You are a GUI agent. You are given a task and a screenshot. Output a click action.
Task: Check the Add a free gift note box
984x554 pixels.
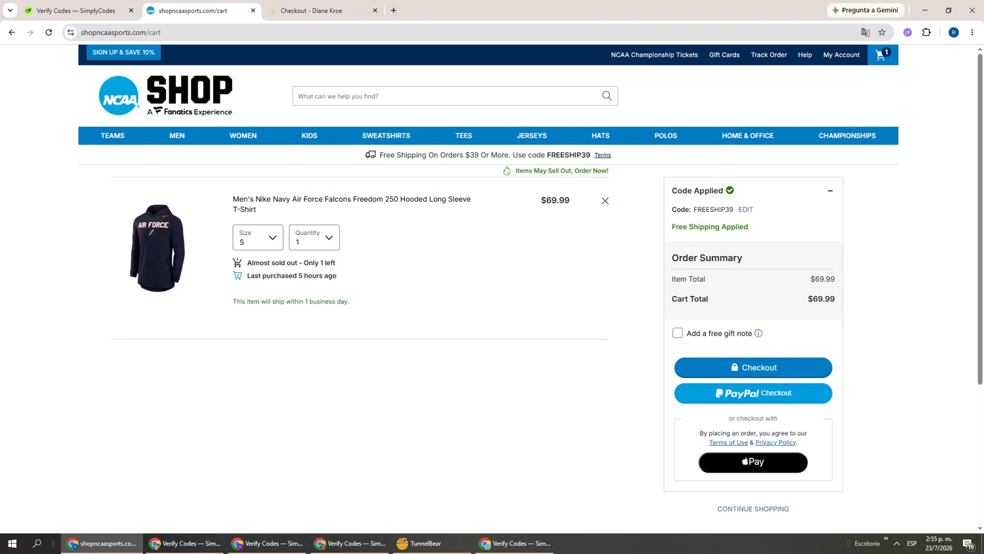pyautogui.click(x=678, y=333)
